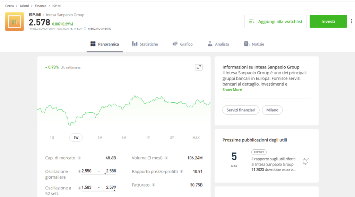Click the Intesa Sanpaolo logo thumbnail
Image resolution: width=355 pixels, height=197 pixels.
(15, 21)
